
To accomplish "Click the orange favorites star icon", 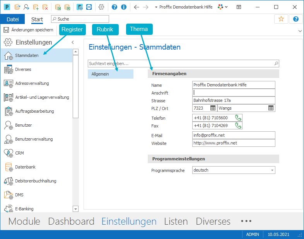I will pyautogui.click(x=281, y=19).
